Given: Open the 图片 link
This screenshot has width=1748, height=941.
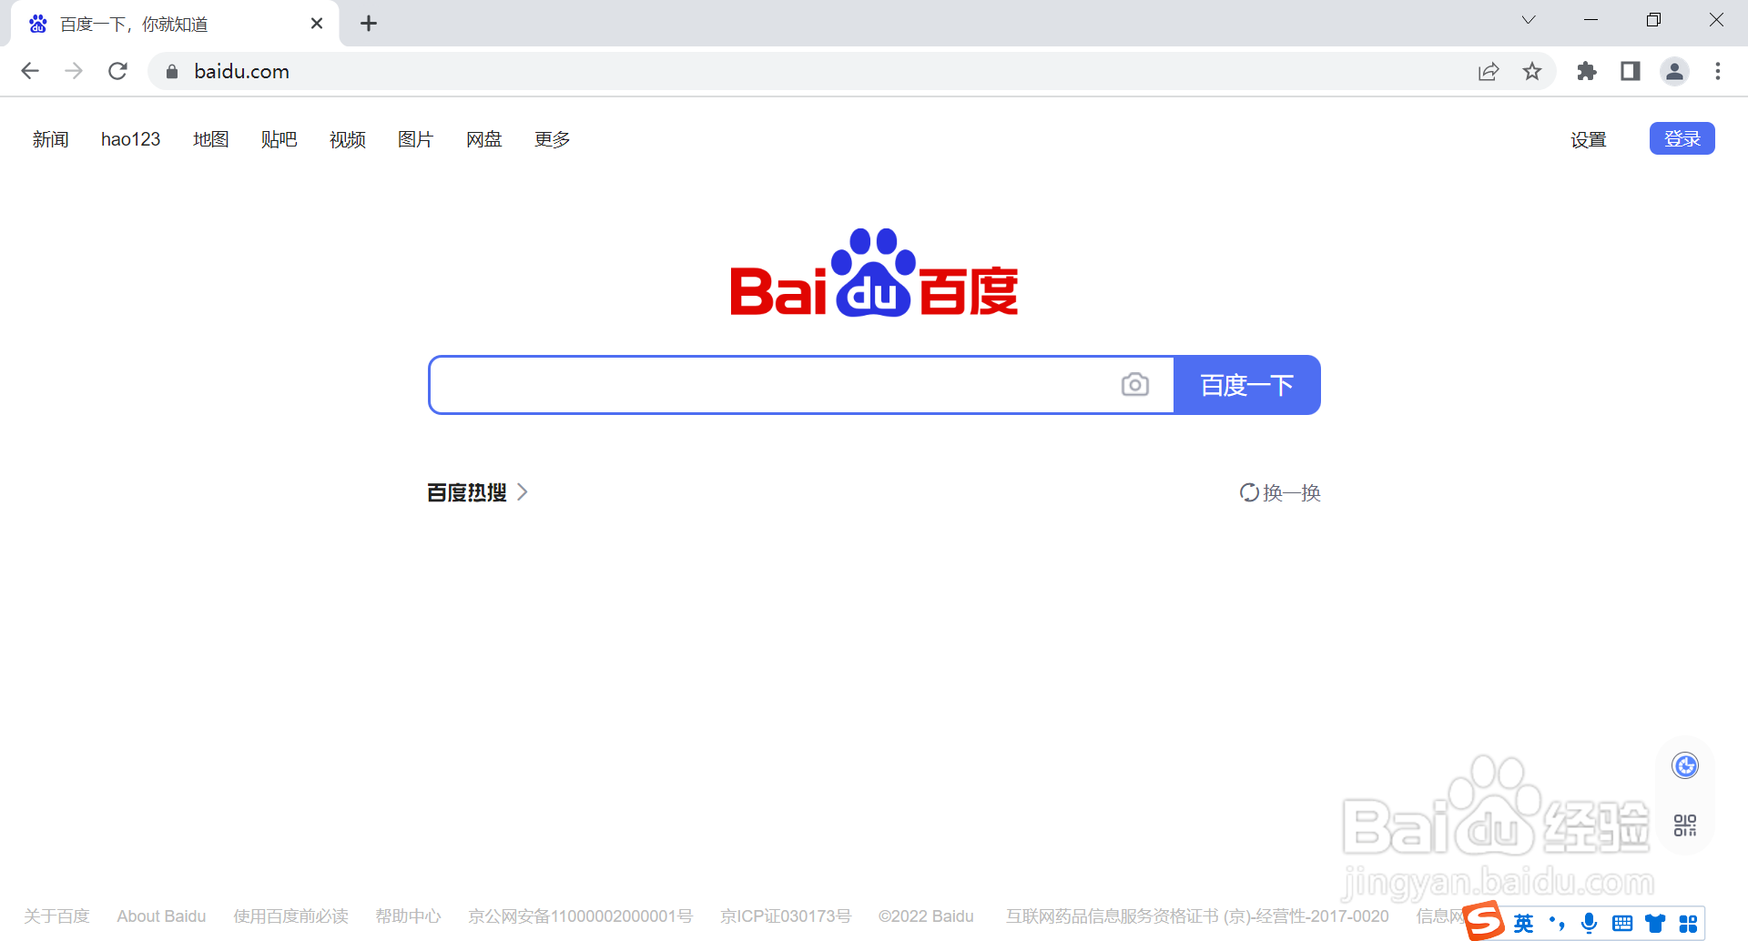Looking at the screenshot, I should [x=415, y=139].
